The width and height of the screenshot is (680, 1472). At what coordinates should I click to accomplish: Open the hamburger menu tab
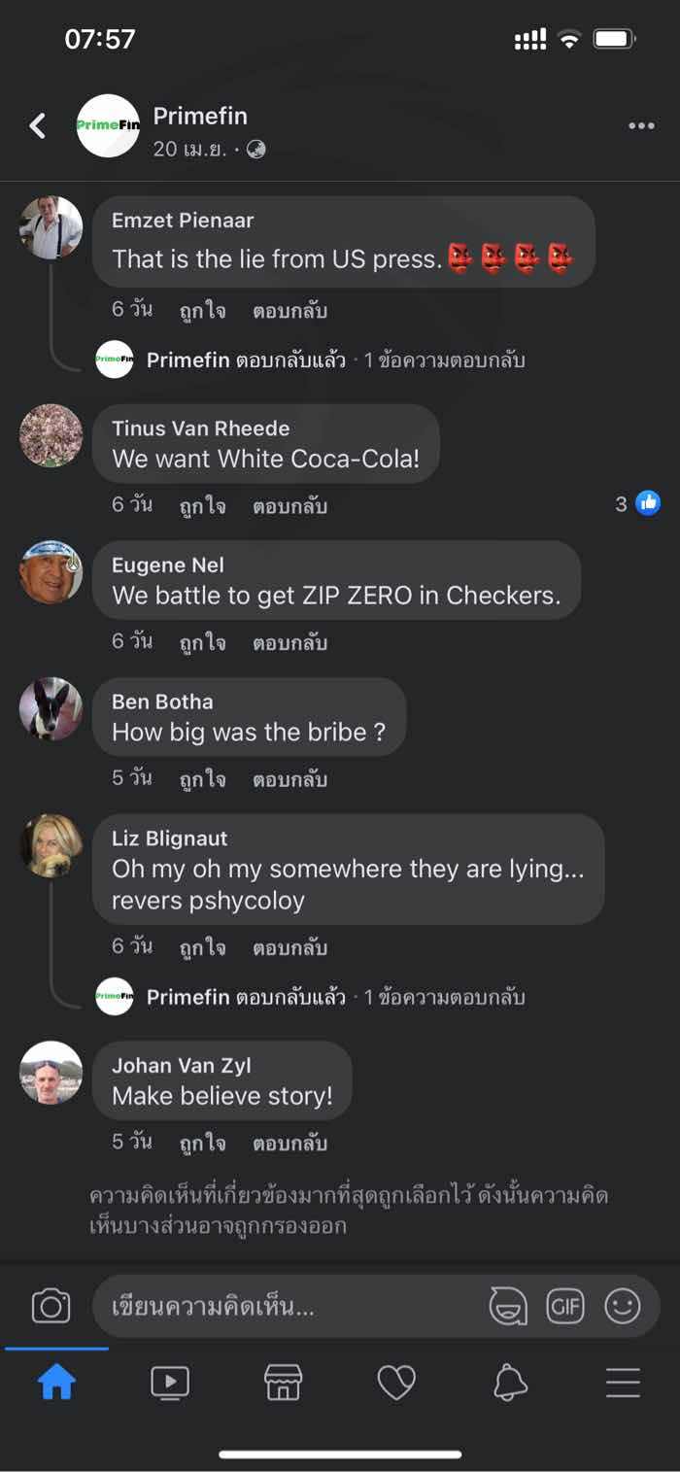click(x=623, y=1382)
